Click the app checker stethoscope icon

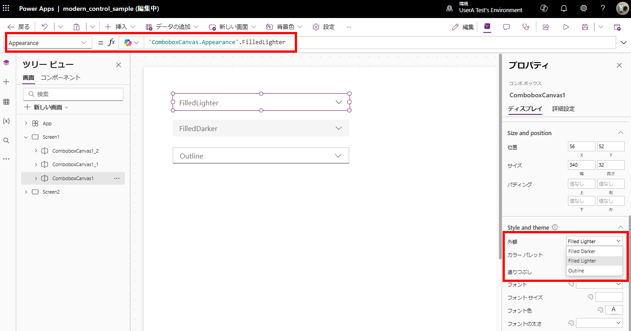point(526,27)
